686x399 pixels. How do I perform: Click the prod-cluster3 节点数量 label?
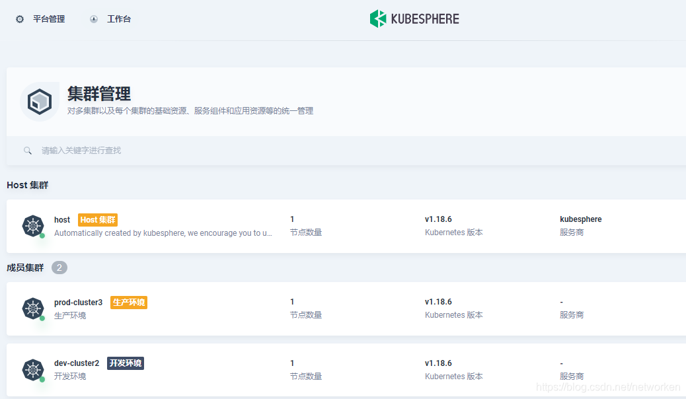306,315
